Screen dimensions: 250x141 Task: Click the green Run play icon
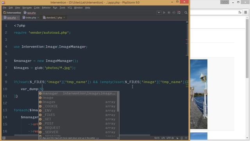click(164, 13)
